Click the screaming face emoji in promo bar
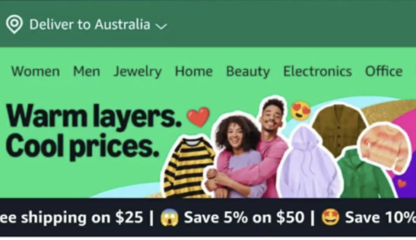 tap(169, 218)
